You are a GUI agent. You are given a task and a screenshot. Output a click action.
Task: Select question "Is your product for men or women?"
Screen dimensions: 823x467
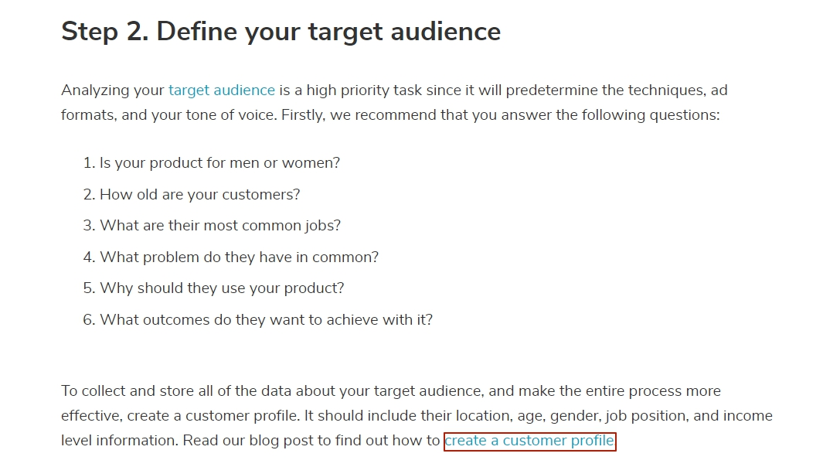(x=219, y=163)
